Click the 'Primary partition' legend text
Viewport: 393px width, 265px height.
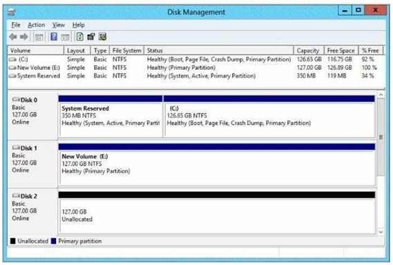point(80,241)
